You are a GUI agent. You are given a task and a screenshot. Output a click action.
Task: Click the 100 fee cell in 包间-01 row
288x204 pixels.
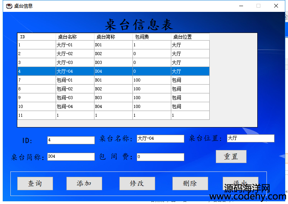[152, 80]
